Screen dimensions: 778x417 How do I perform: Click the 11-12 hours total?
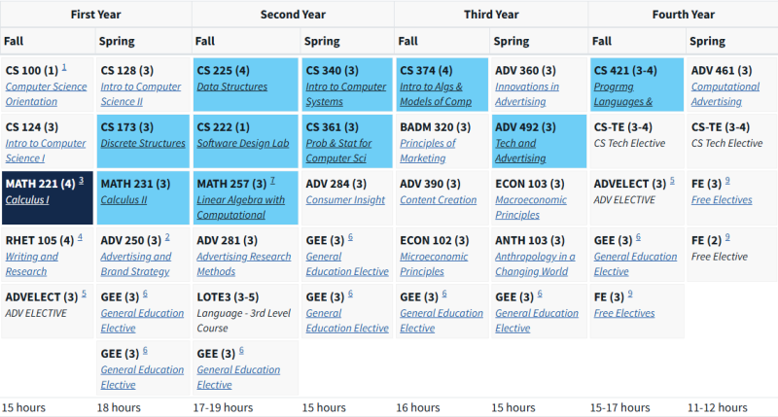pos(717,407)
